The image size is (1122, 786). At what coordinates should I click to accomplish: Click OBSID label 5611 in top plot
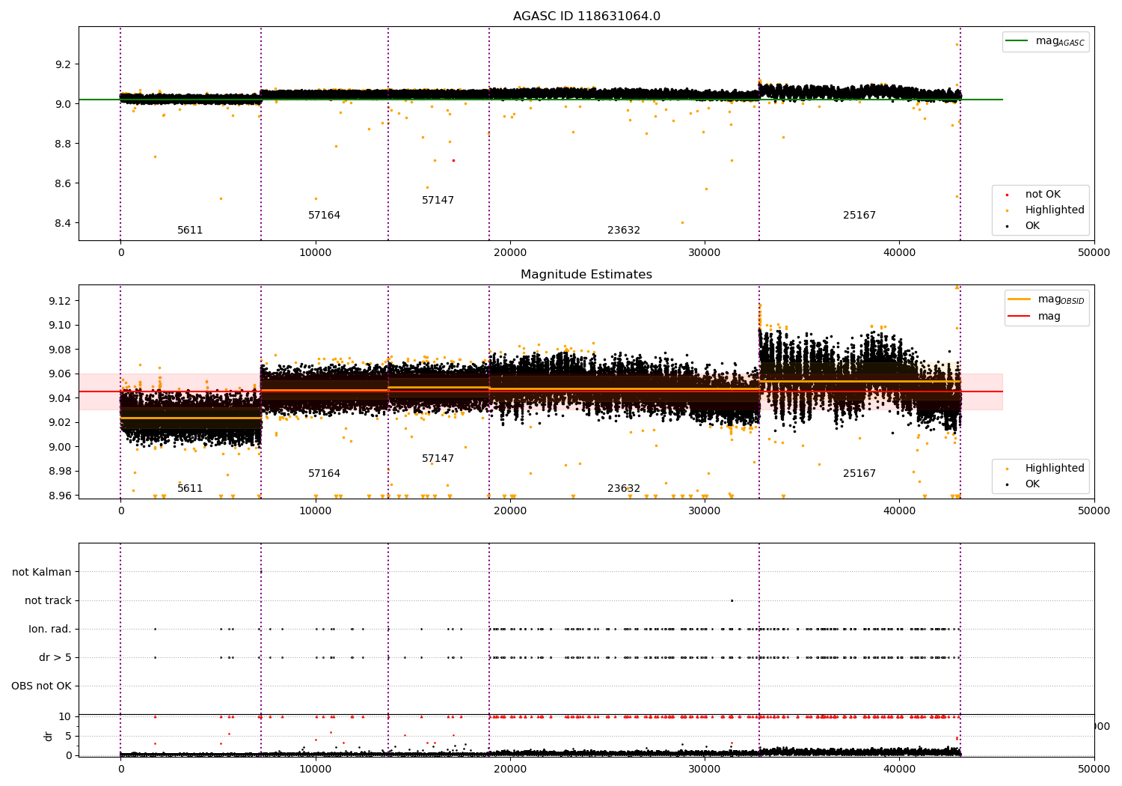(x=190, y=231)
